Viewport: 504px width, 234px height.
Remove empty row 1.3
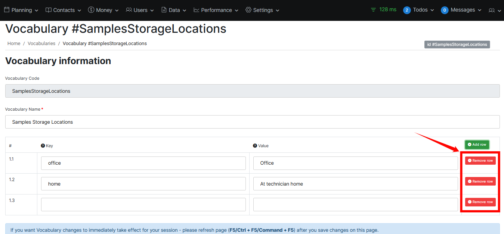[x=480, y=202]
